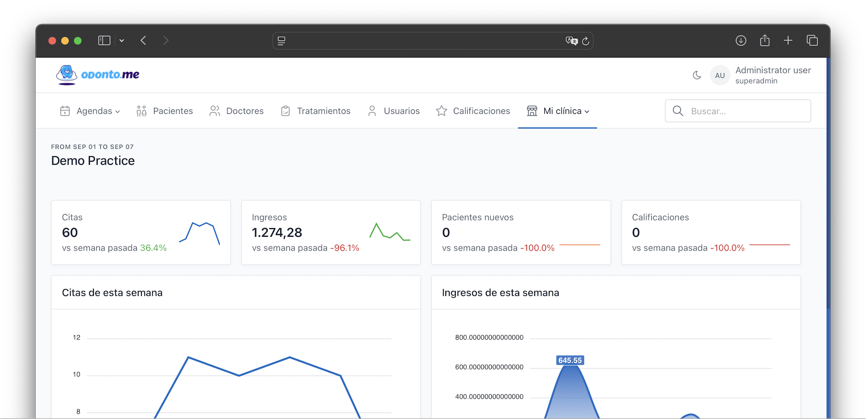Go forward in Safari
866x419 pixels.
(x=166, y=41)
